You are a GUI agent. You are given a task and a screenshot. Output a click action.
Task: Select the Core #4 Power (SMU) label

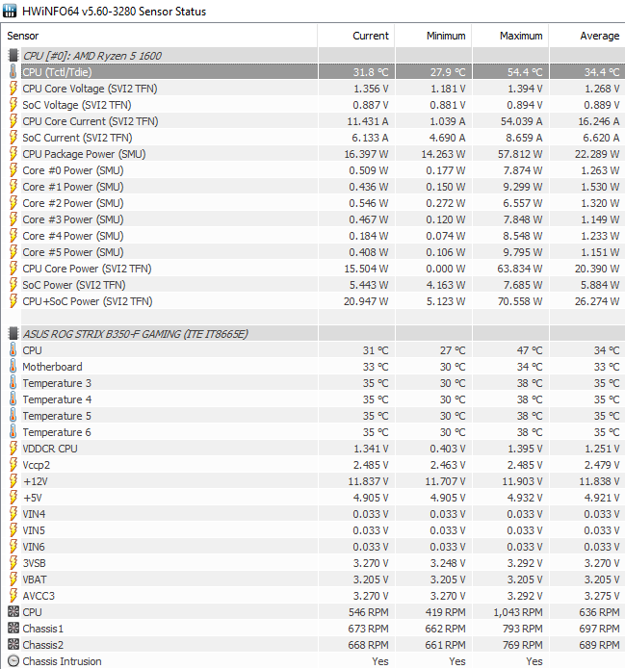(73, 236)
